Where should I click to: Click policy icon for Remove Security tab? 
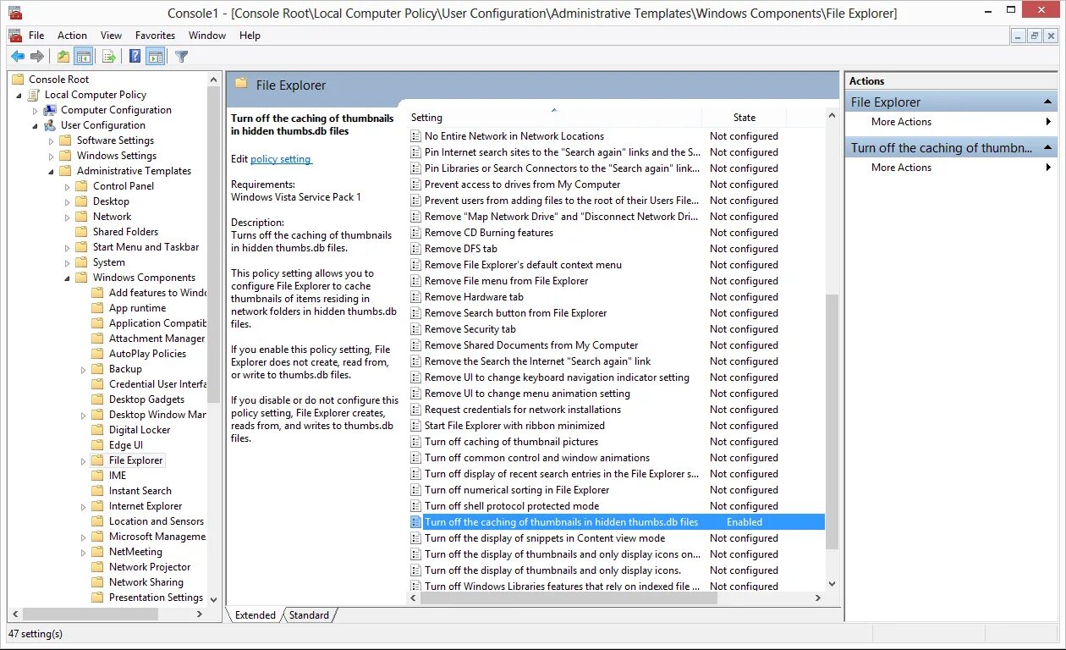[415, 329]
